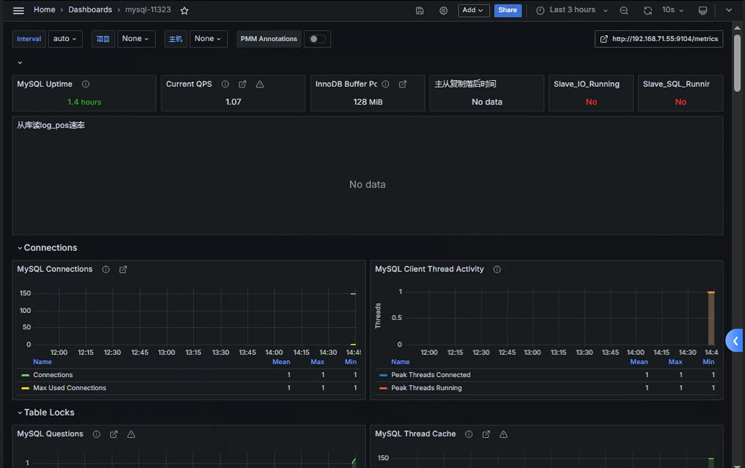
Task: Click the Peak Threads Connected blue swatch
Action: 384,375
